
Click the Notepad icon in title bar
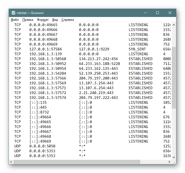pyautogui.click(x=13, y=13)
